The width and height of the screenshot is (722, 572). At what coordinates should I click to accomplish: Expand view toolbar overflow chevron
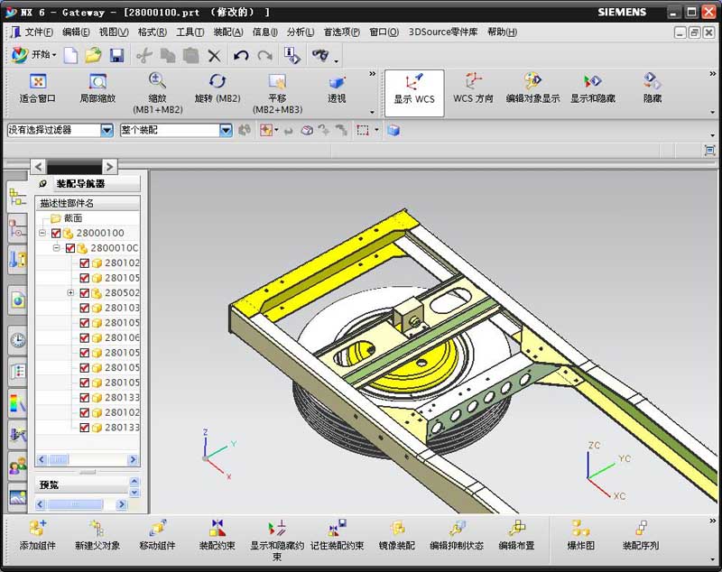(x=372, y=74)
